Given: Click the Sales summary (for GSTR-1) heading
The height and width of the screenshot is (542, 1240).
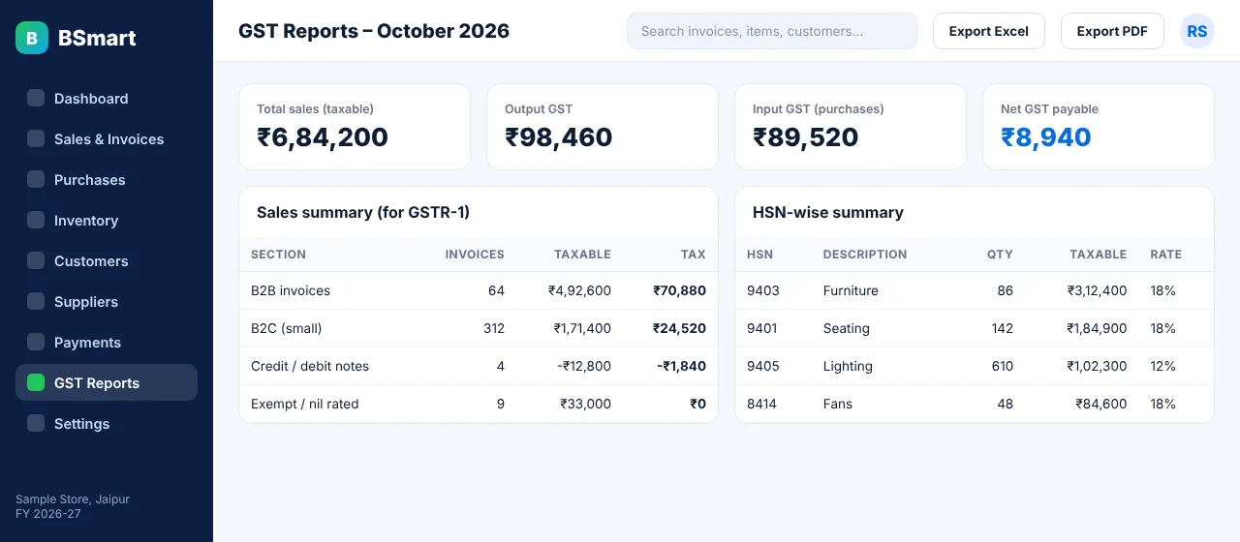Looking at the screenshot, I should tap(363, 212).
